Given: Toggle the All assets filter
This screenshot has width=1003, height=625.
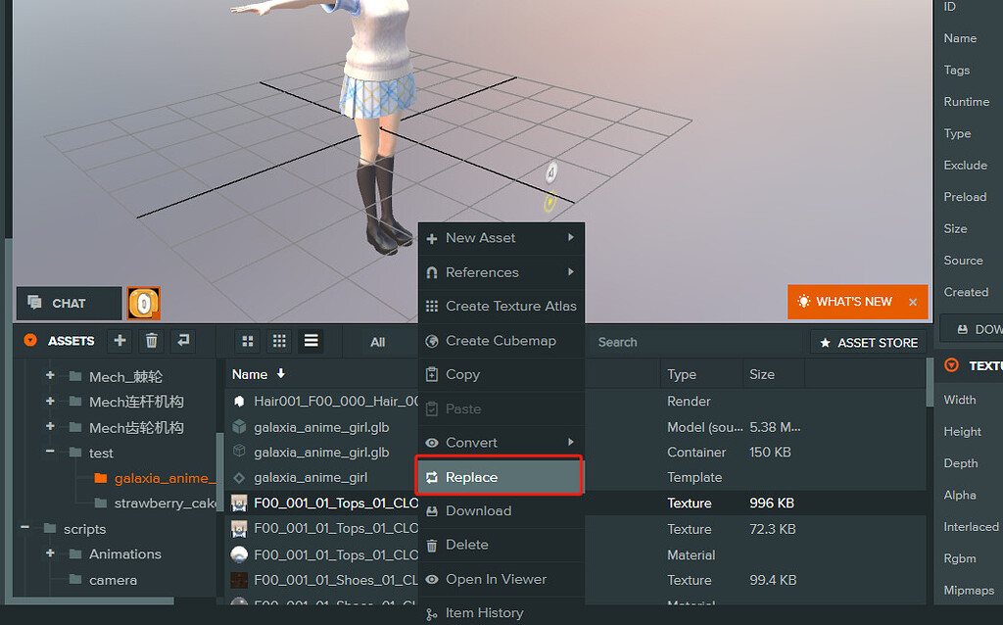Looking at the screenshot, I should (377, 341).
